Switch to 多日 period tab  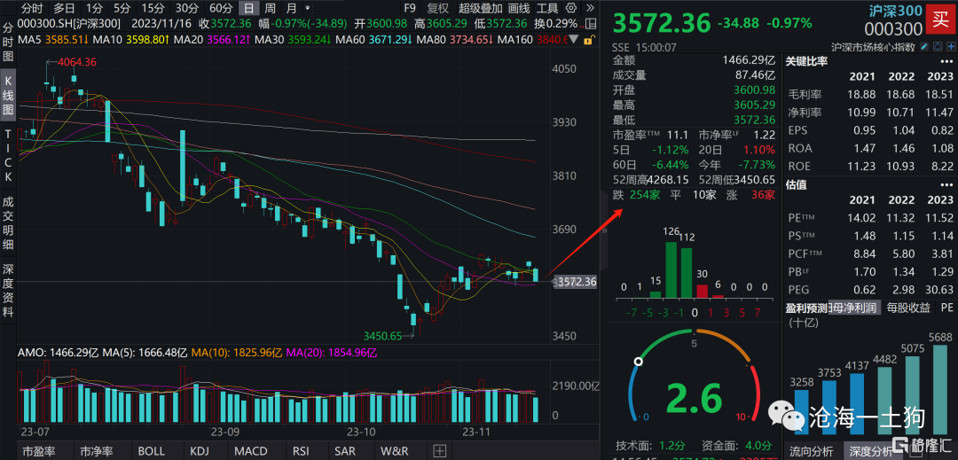coord(64,8)
